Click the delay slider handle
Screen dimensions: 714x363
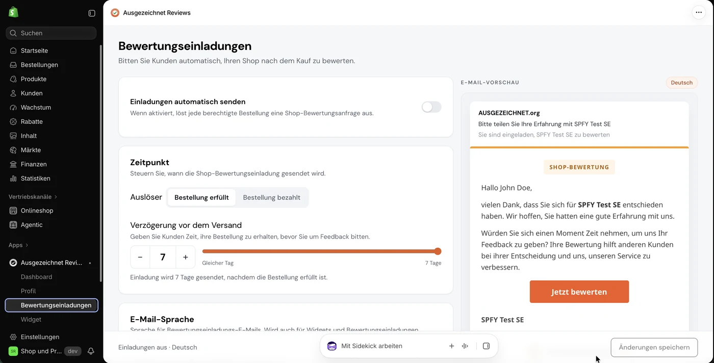(x=438, y=251)
